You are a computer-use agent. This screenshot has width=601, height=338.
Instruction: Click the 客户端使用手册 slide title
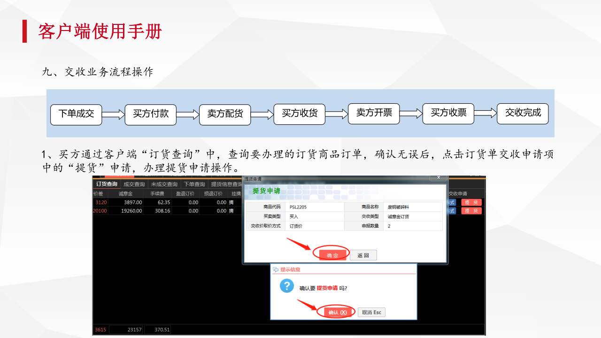(x=100, y=31)
